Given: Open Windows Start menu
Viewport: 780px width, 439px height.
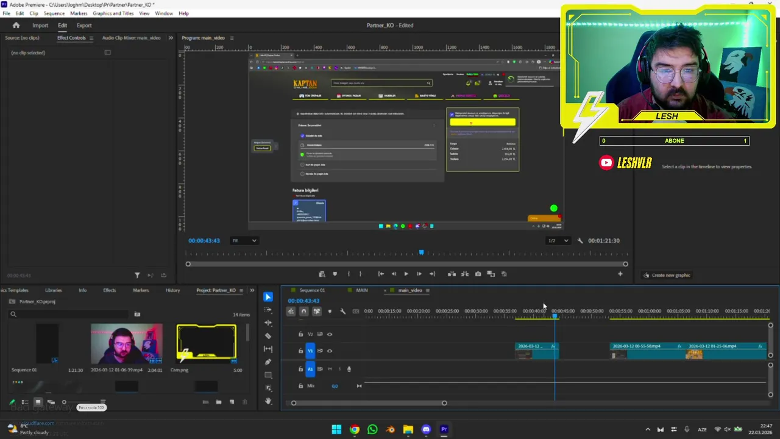Looking at the screenshot, I should point(336,429).
